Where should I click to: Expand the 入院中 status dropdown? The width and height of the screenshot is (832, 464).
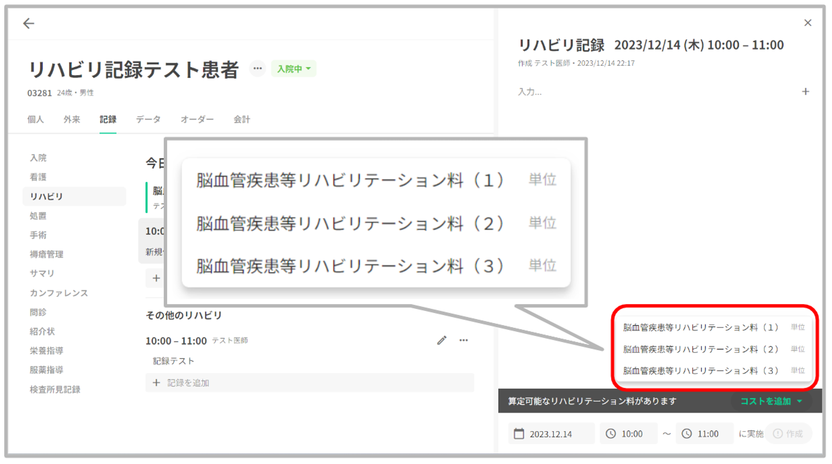pos(294,69)
